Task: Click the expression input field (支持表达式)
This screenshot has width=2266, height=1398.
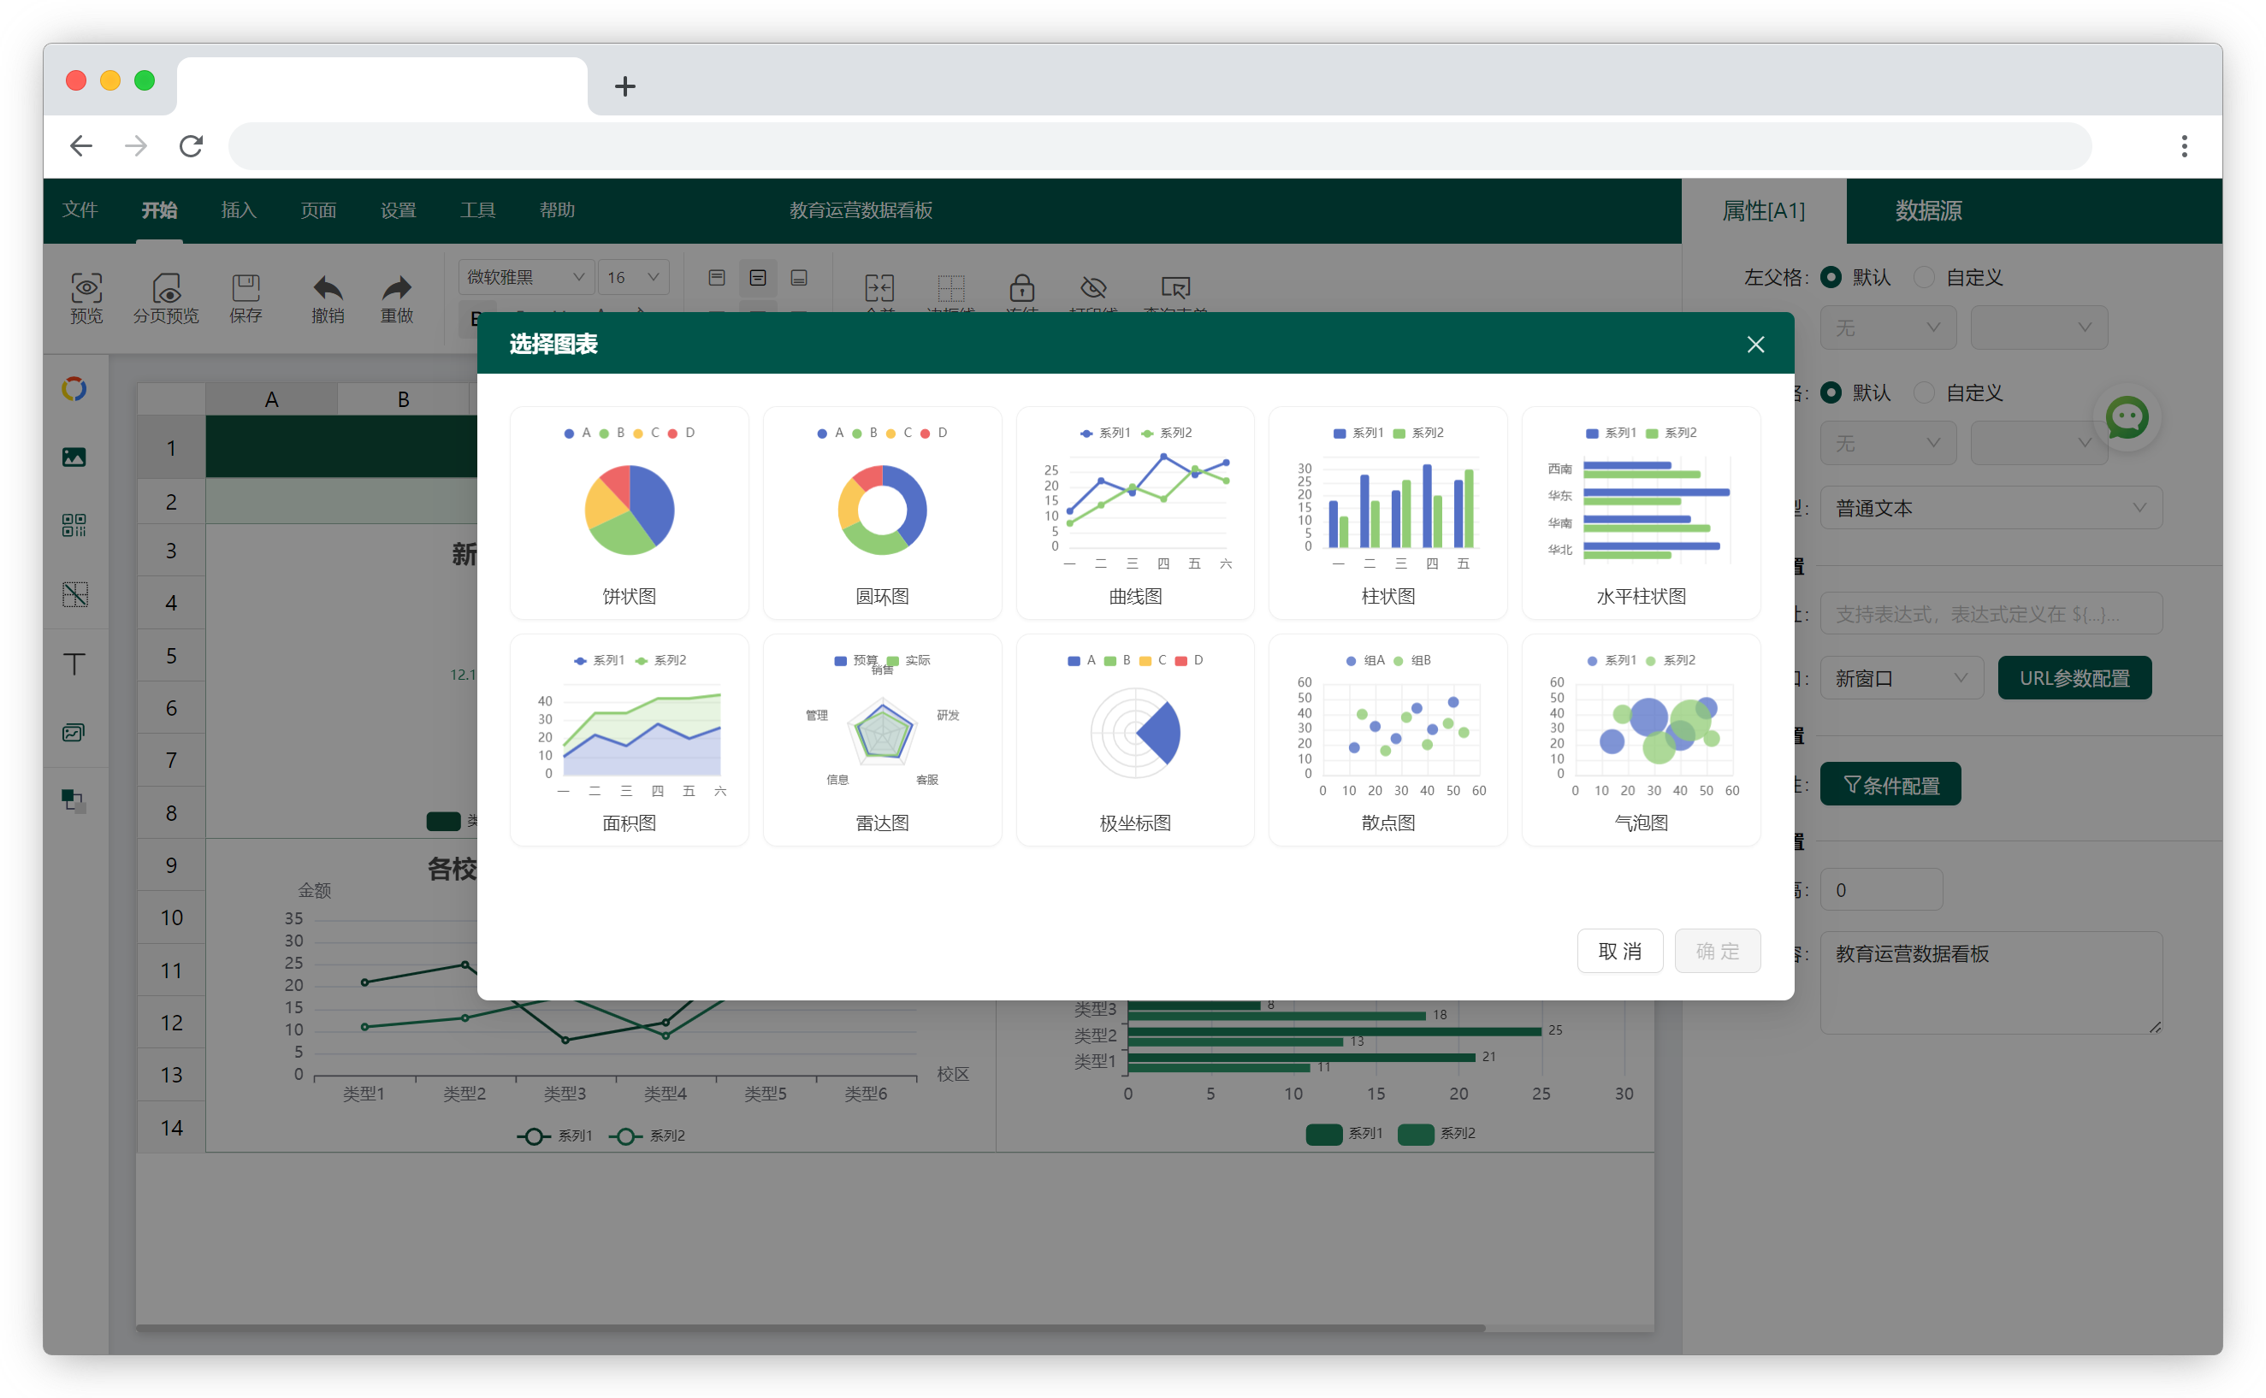Action: (1991, 613)
